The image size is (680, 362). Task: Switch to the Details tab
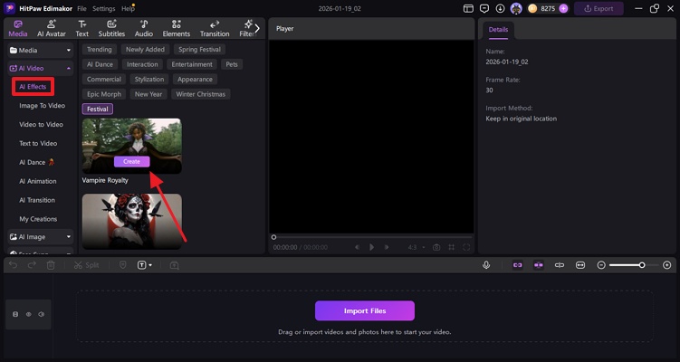(x=498, y=30)
